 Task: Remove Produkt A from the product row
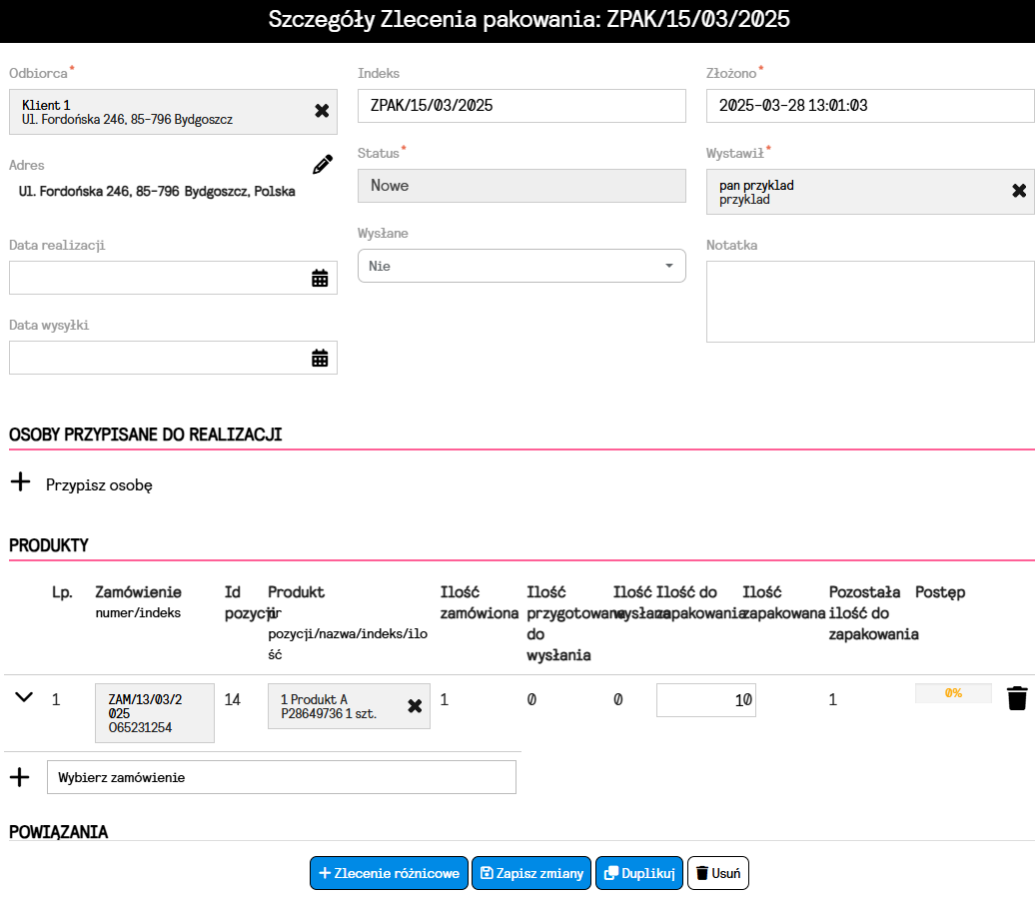pos(415,706)
